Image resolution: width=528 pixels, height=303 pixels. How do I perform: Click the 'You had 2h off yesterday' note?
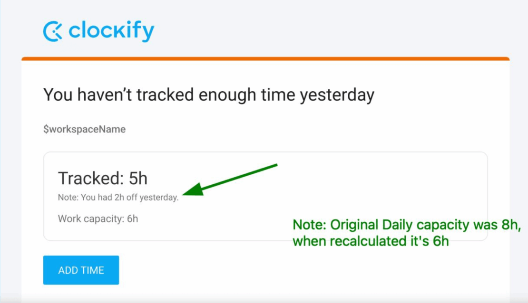point(117,196)
